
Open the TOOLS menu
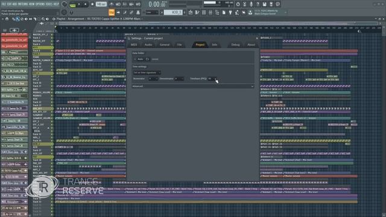49,4
